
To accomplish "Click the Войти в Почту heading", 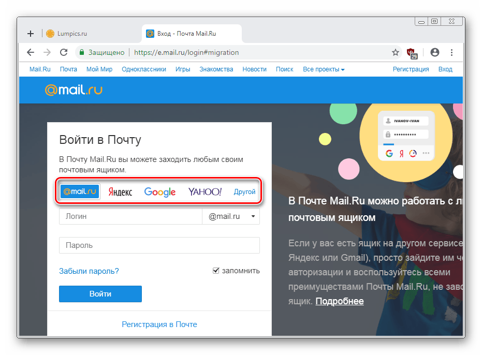I will [100, 140].
